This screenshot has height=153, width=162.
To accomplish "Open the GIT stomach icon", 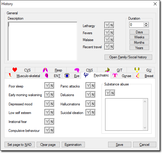I will [x=107, y=70].
